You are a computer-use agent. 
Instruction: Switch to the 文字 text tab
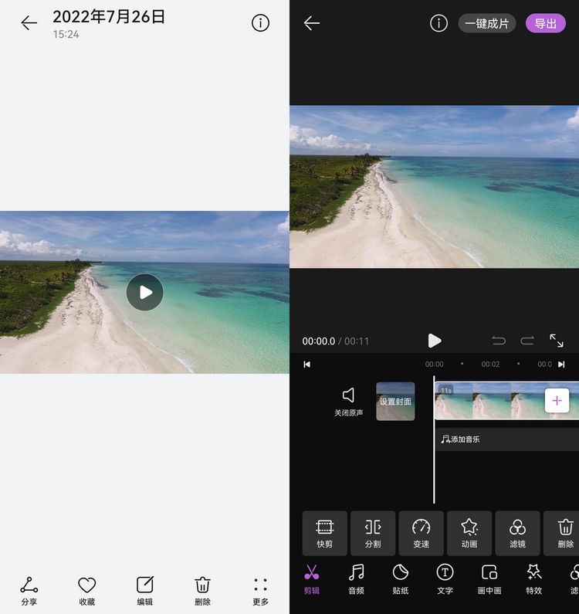pos(445,579)
